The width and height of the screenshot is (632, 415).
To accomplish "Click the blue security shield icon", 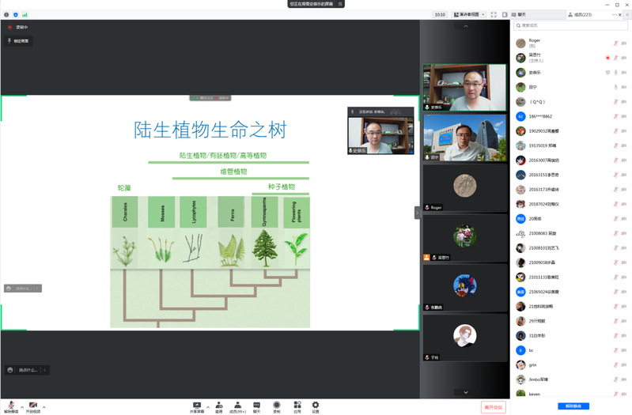I will (15, 14).
